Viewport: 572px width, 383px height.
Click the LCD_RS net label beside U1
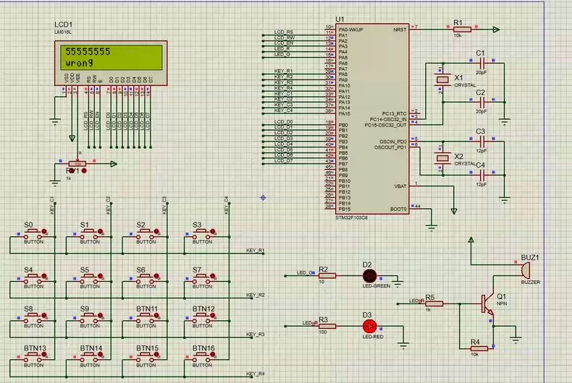(283, 32)
